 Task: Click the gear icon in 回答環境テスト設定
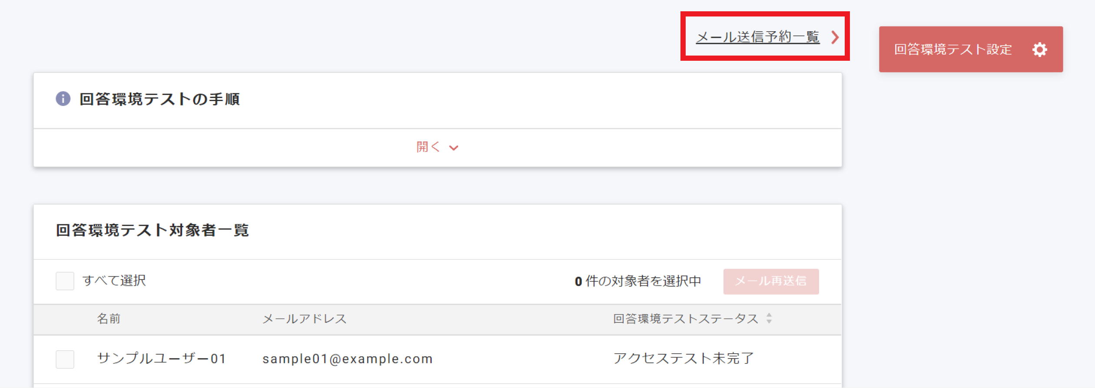pos(1039,49)
